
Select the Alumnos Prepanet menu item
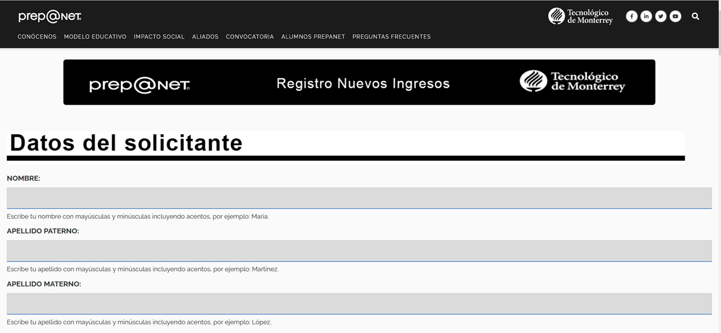pyautogui.click(x=313, y=37)
